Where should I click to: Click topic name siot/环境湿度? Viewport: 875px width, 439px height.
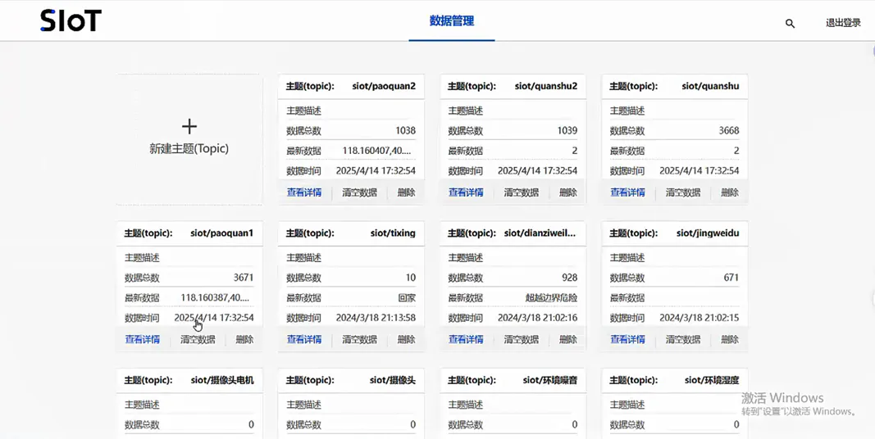712,381
